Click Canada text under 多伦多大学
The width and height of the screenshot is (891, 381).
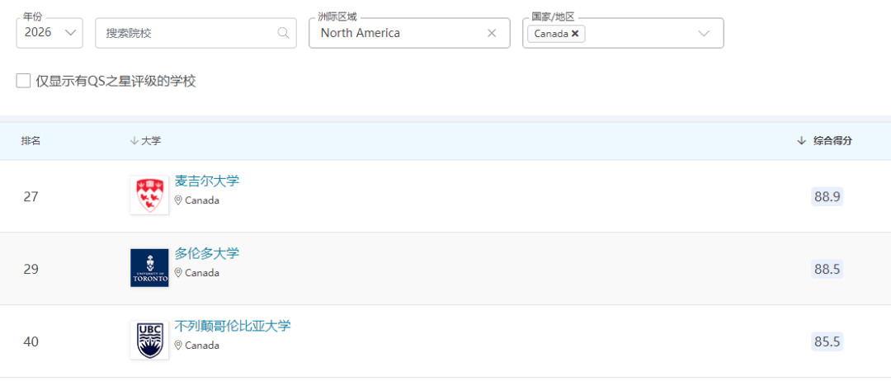pyautogui.click(x=202, y=273)
